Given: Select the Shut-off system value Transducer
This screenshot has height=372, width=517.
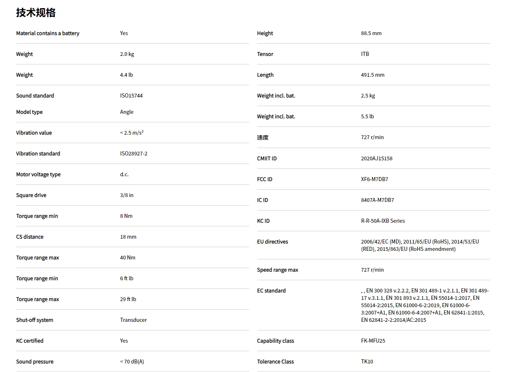Looking at the screenshot, I should click(x=133, y=320).
